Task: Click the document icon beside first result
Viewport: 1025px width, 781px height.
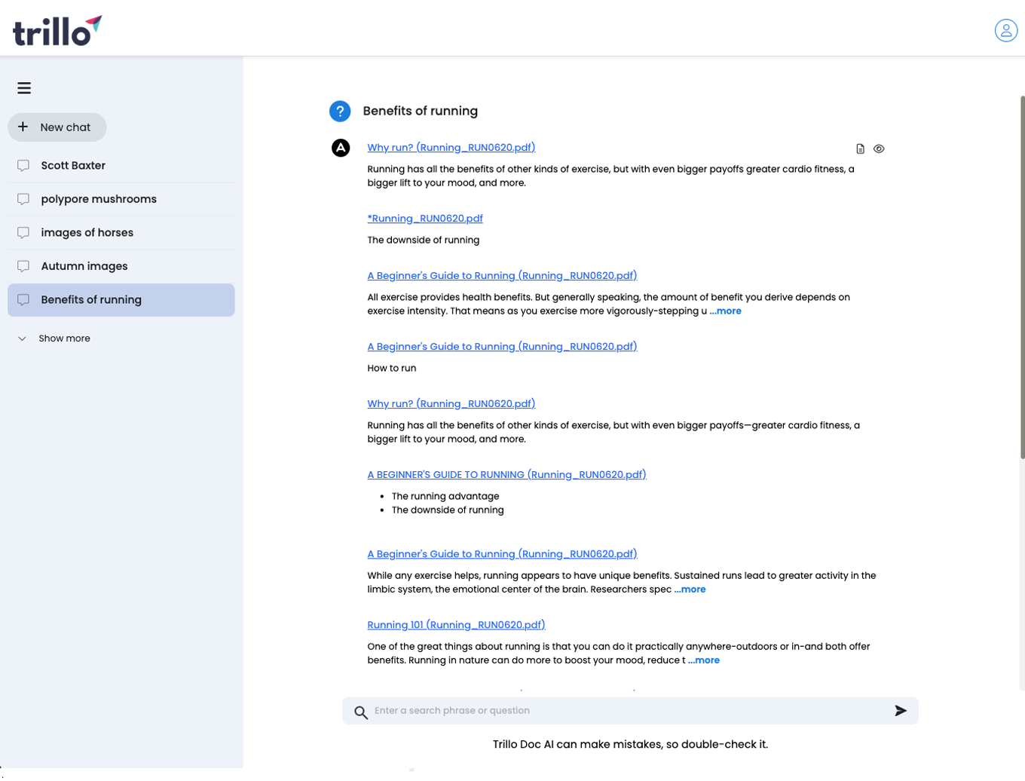Action: (860, 149)
